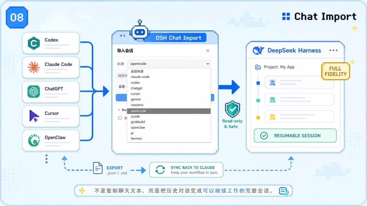Click the Claude Code starburst icon
367x206 pixels.
tap(34, 67)
